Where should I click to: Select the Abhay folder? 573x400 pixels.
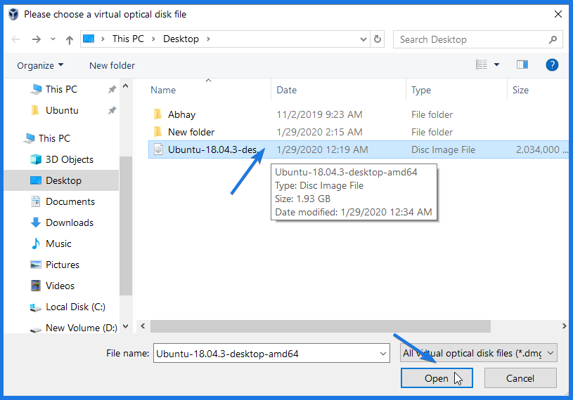click(x=181, y=114)
